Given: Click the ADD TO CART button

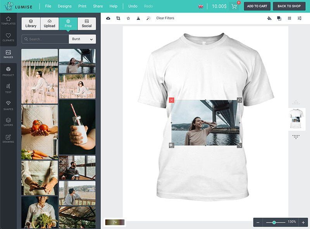Looking at the screenshot, I should [x=257, y=6].
